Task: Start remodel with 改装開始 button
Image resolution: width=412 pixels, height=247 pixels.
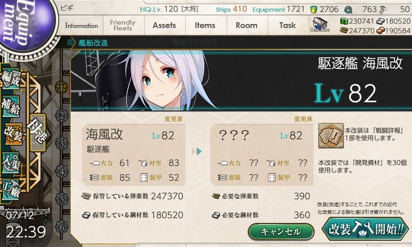Action: click(365, 229)
